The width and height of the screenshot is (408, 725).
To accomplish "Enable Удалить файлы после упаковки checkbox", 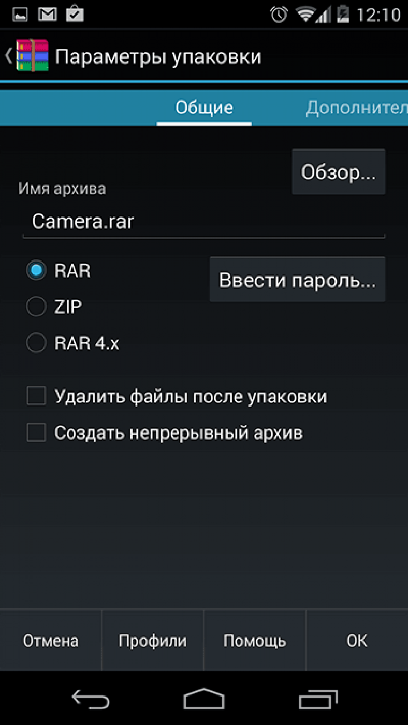I will [x=36, y=397].
